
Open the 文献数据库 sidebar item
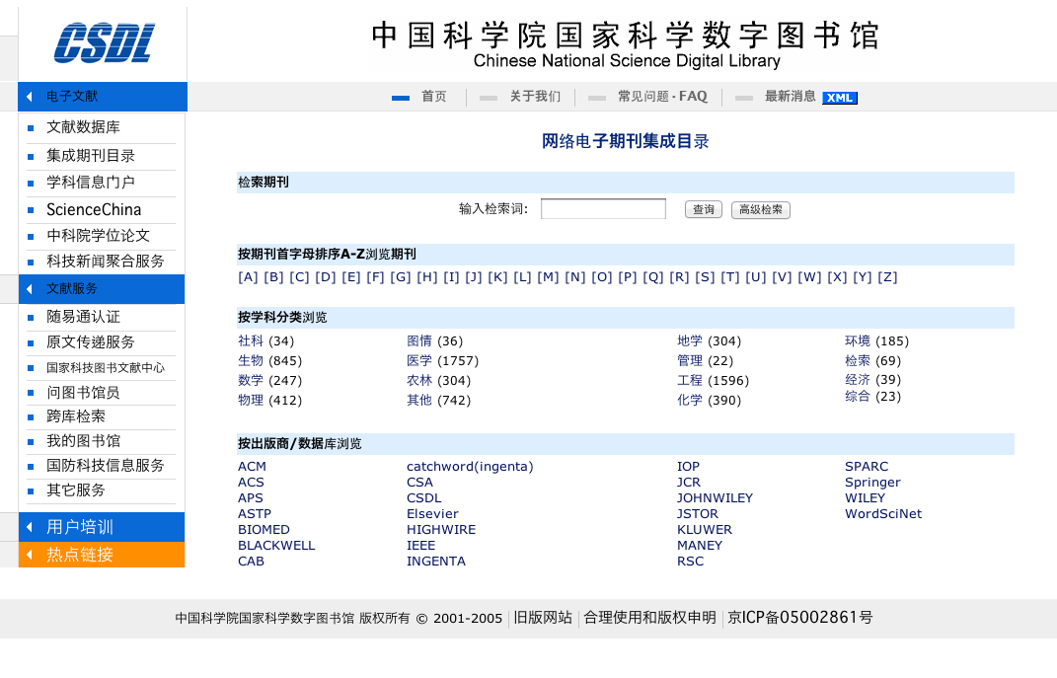pyautogui.click(x=84, y=127)
